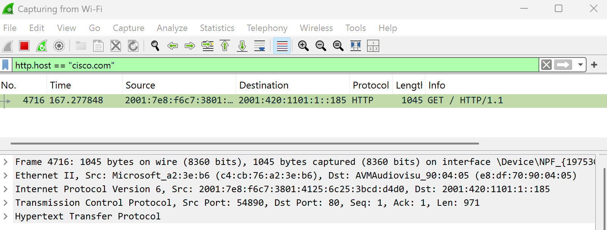This screenshot has height=230, width=607.
Task: Click the Open capture file folder icon
Action: click(81, 46)
